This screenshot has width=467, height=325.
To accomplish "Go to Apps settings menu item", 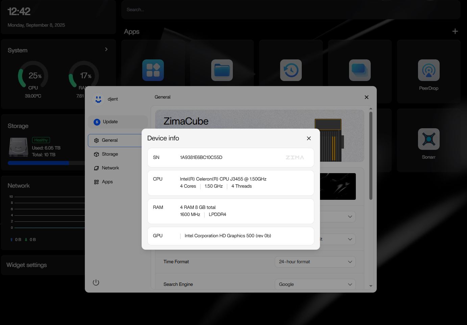I will coord(107,182).
